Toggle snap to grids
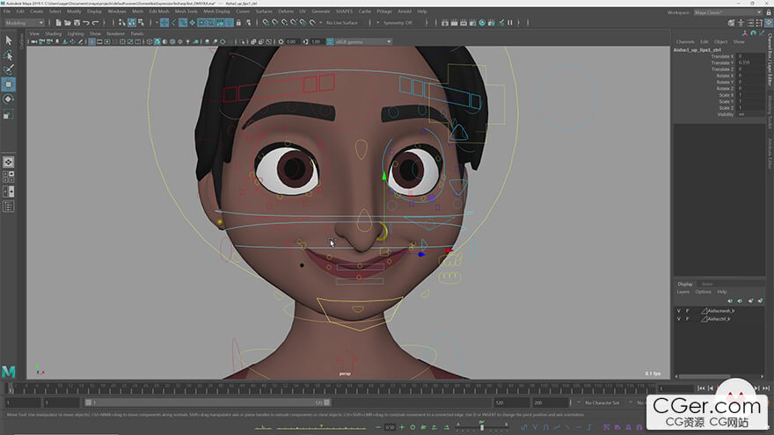Screen dimensions: 774x435 pyautogui.click(x=266, y=23)
